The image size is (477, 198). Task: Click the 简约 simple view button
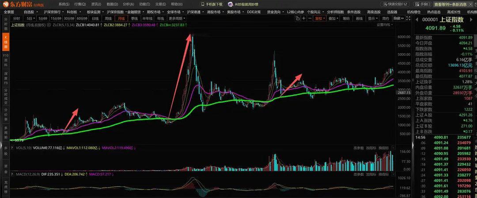click(386, 18)
